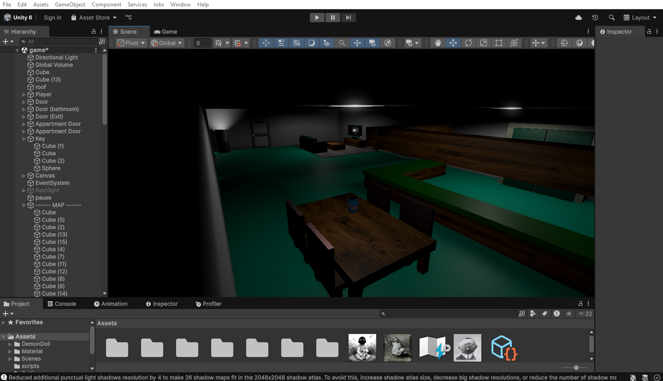
Task: Open the GameObject menu
Action: coord(70,4)
